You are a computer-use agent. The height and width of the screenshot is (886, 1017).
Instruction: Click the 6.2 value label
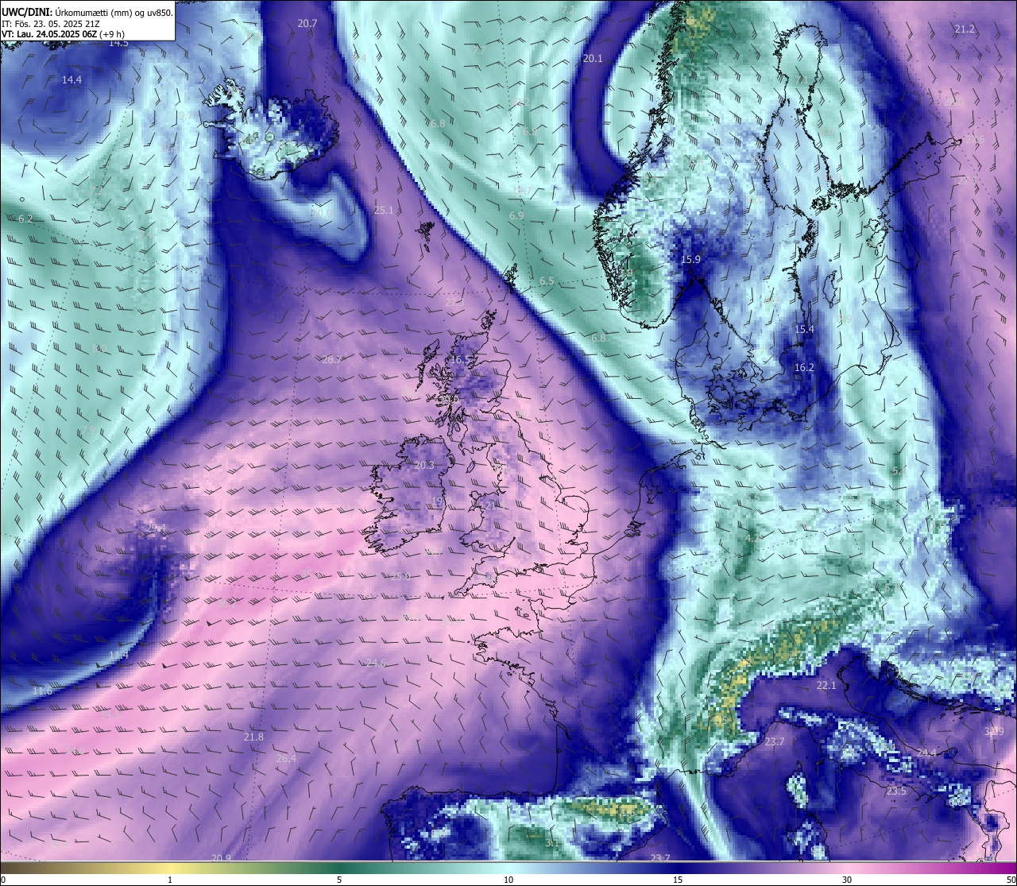pyautogui.click(x=25, y=219)
